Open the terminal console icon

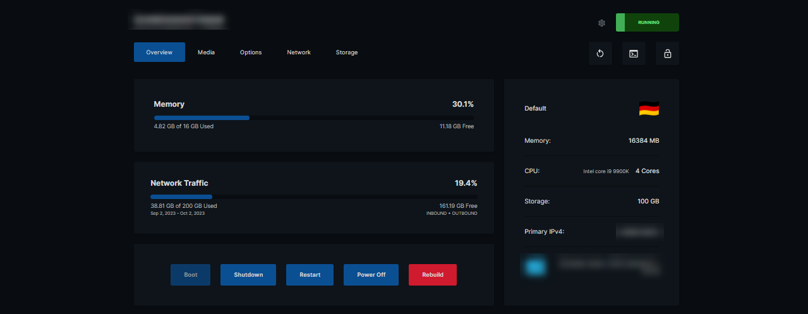coord(634,54)
